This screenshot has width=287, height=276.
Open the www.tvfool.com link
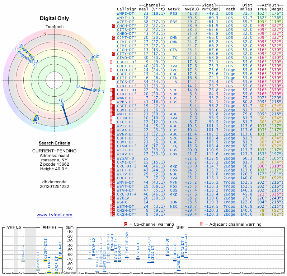55,215
